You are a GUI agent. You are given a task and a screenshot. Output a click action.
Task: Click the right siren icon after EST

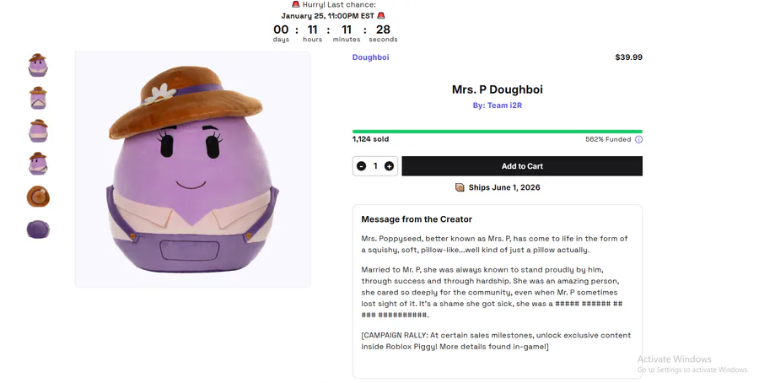(381, 15)
